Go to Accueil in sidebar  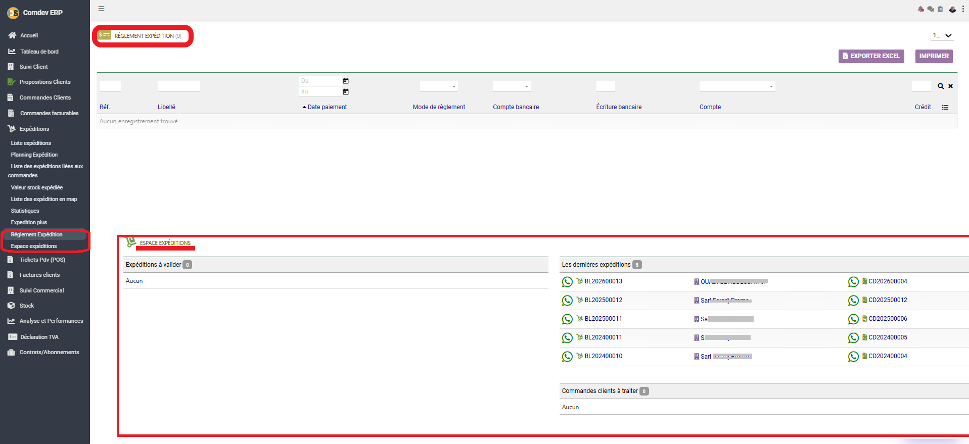(29, 35)
